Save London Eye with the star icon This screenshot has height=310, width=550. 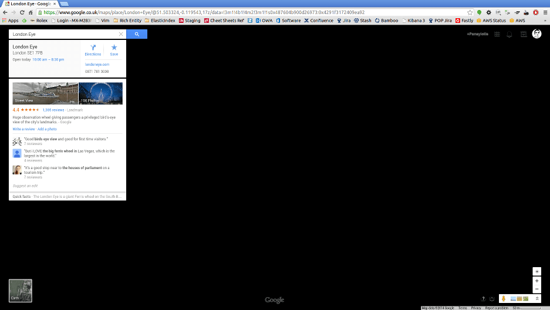(114, 50)
